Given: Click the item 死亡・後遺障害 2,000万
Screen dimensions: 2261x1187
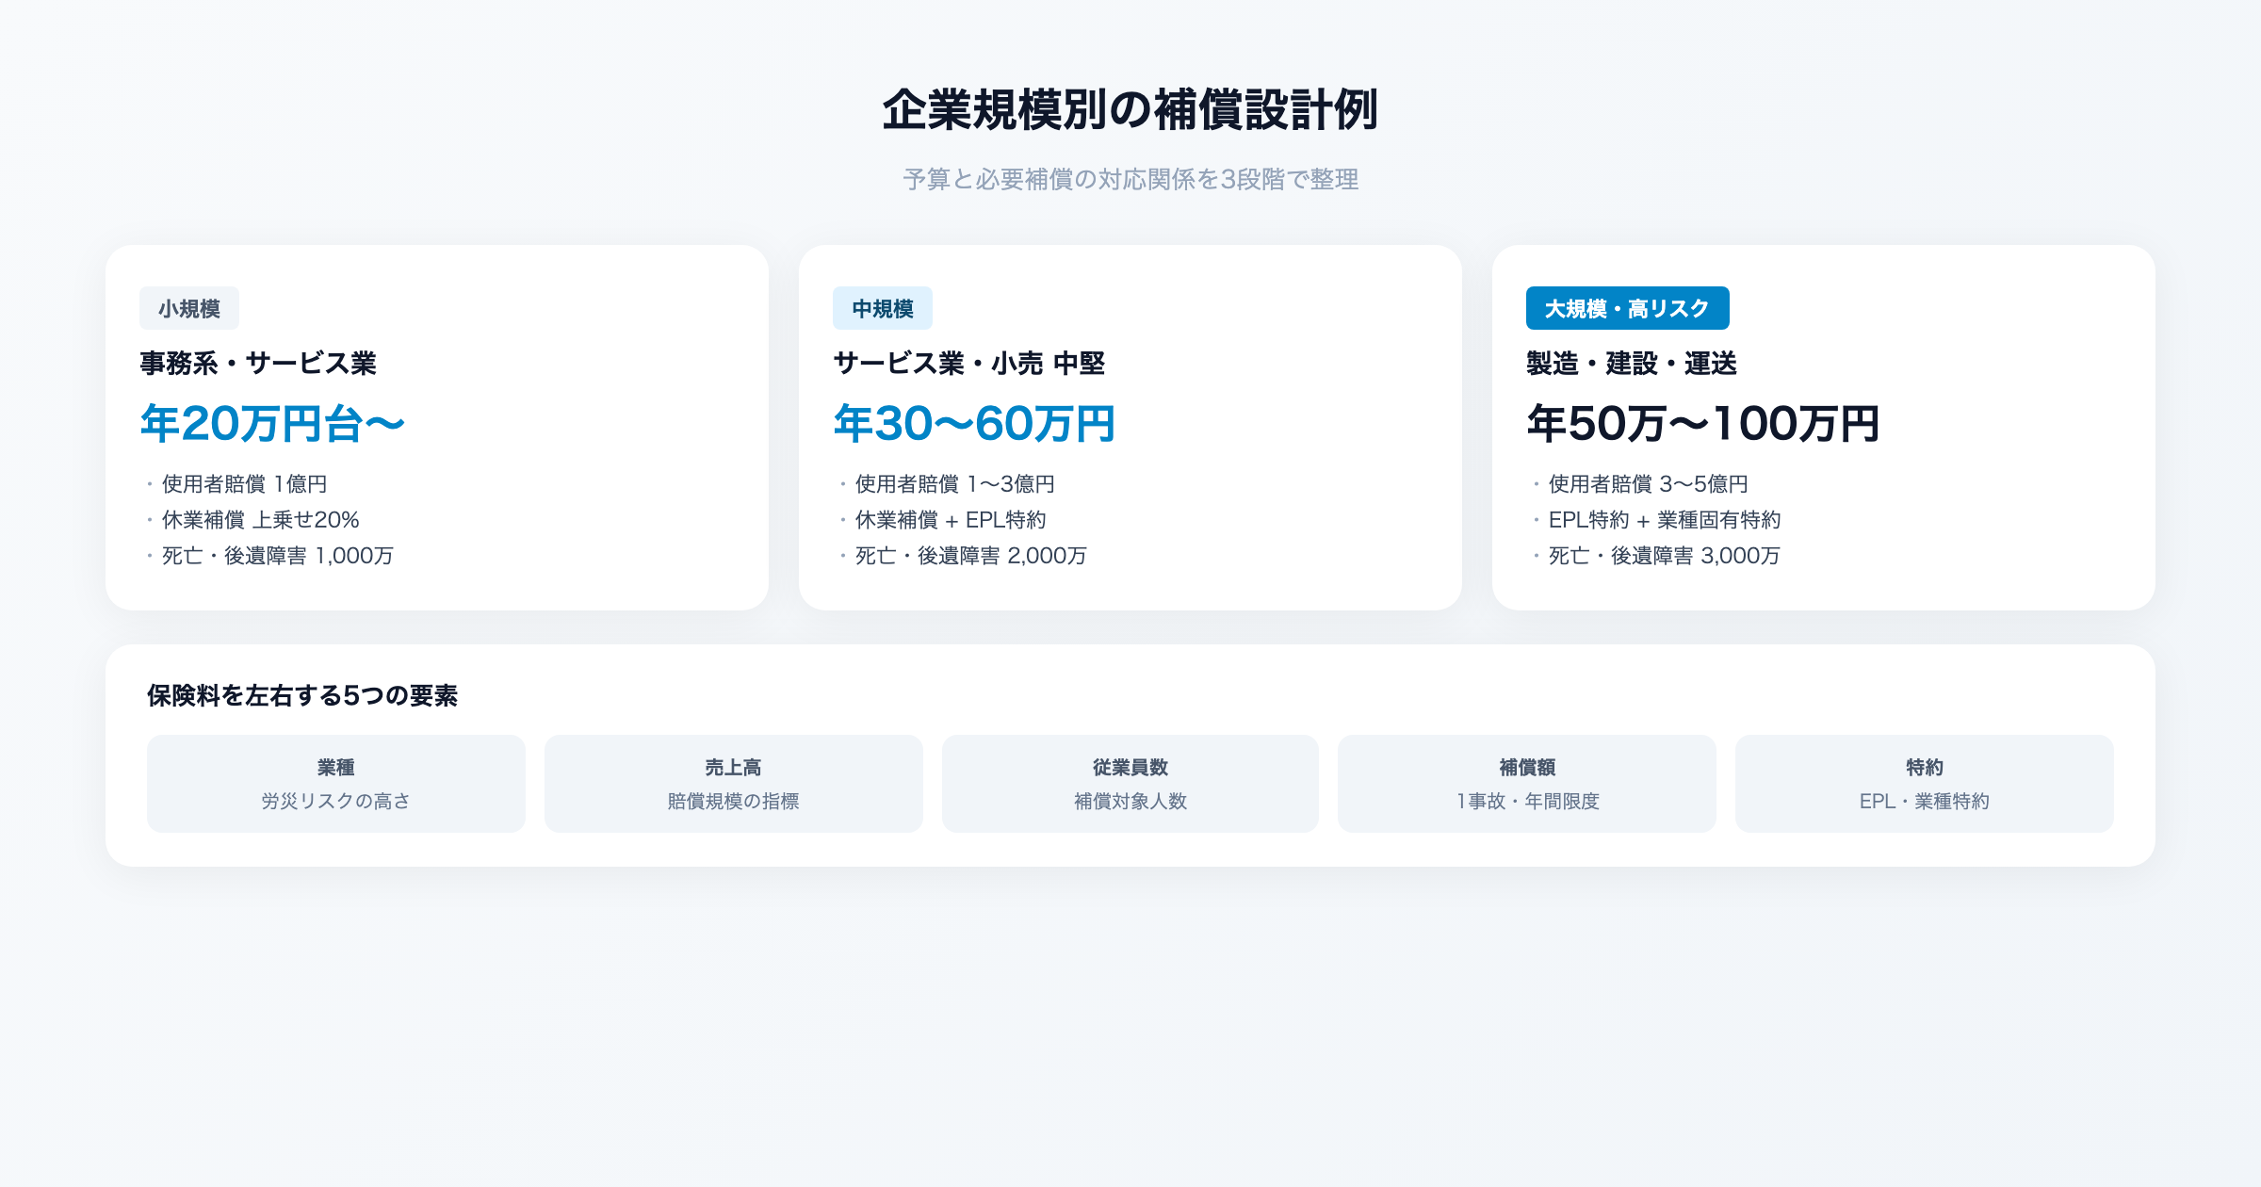Looking at the screenshot, I should point(971,556).
